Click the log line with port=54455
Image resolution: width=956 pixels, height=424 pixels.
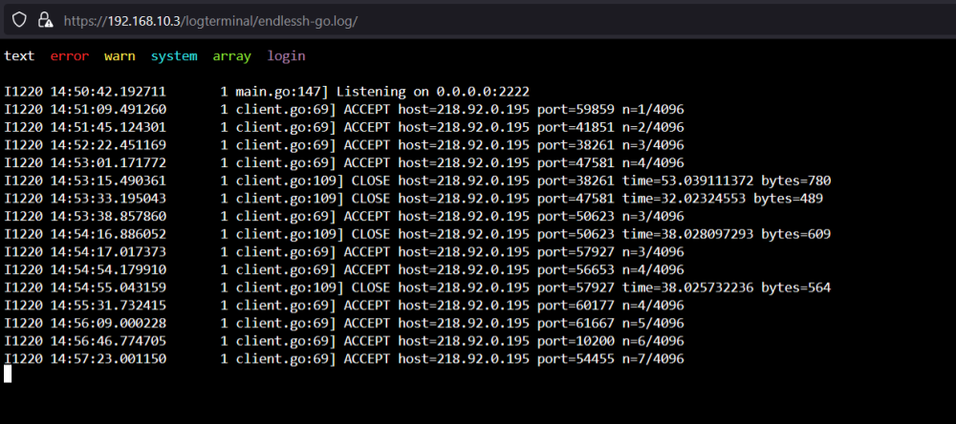point(344,359)
